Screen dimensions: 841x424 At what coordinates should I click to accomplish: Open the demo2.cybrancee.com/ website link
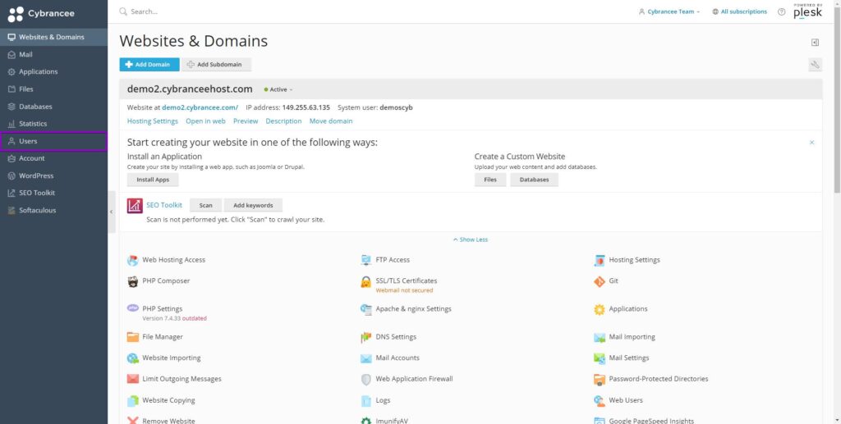[200, 107]
